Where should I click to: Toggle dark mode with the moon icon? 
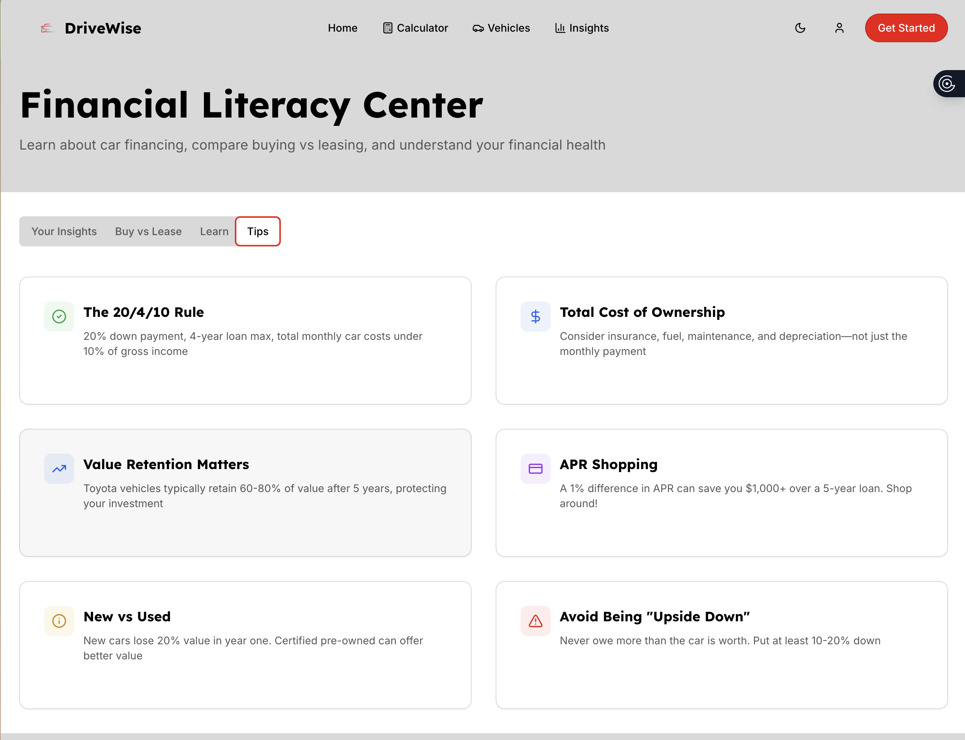coord(800,28)
